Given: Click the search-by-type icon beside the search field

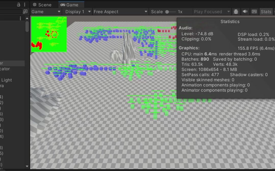Looking at the screenshot, I should click(25, 12).
